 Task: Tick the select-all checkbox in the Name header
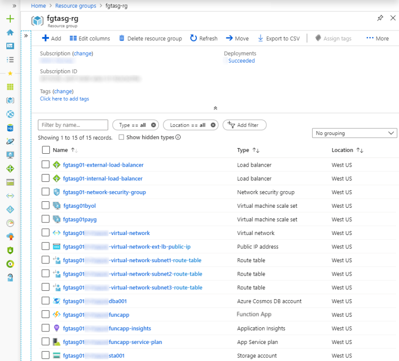tap(45, 150)
